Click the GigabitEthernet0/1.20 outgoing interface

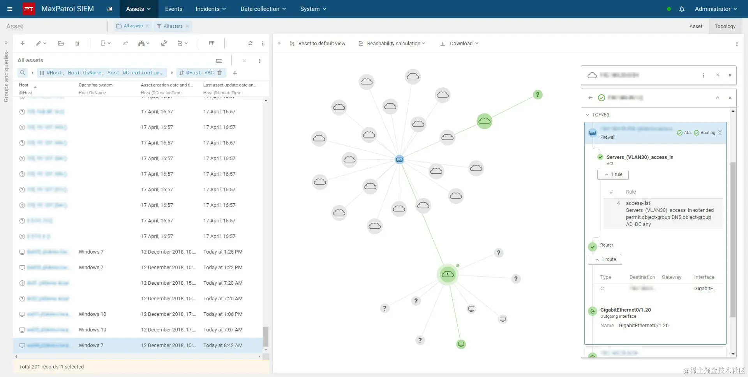[625, 310]
